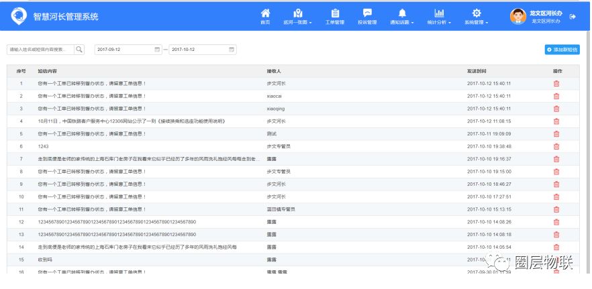Delete row 9 sent 2017-10-10 18:46:27

(x=556, y=184)
